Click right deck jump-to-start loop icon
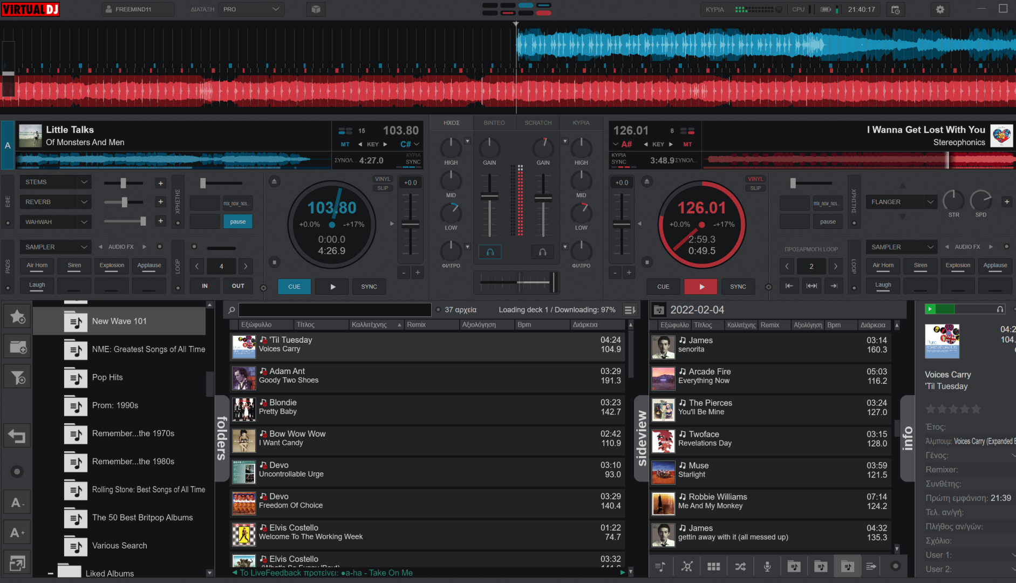 click(x=789, y=286)
